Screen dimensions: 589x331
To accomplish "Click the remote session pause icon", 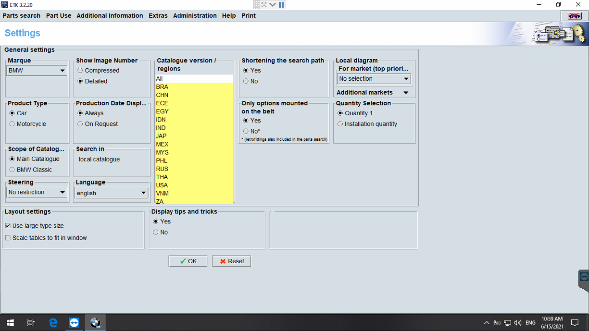I will tap(281, 4).
